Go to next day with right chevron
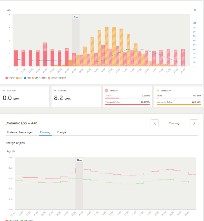Screen dimensions: 204x221 pyautogui.click(x=194, y=123)
